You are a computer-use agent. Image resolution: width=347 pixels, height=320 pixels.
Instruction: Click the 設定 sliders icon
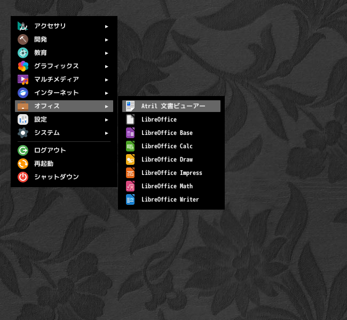[x=23, y=119]
